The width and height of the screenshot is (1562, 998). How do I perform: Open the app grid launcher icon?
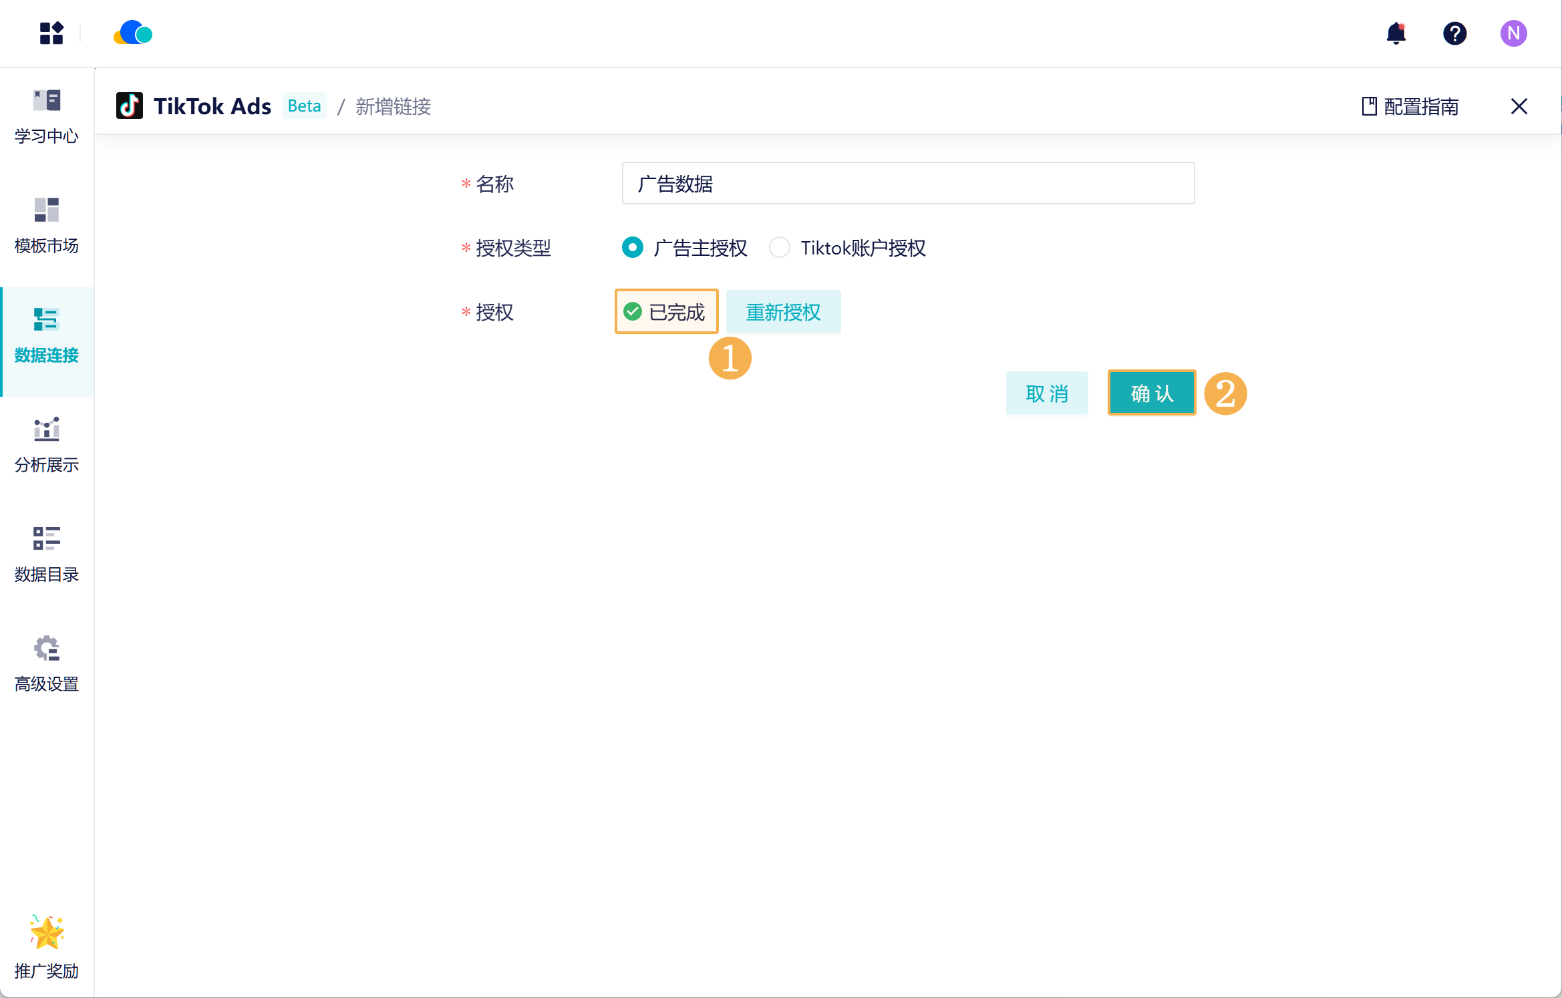pyautogui.click(x=51, y=33)
